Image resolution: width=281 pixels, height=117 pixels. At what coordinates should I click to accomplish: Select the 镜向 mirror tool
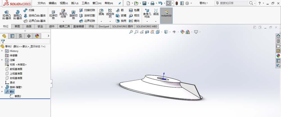[x=134, y=21]
